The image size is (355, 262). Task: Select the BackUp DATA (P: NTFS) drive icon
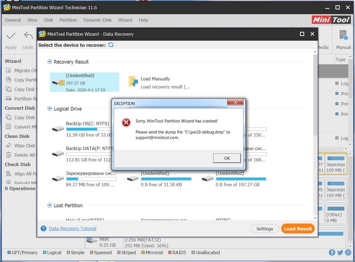click(x=58, y=154)
